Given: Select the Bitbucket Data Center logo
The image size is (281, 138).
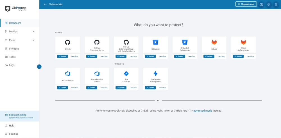Looking at the screenshot, I should click(185, 42).
